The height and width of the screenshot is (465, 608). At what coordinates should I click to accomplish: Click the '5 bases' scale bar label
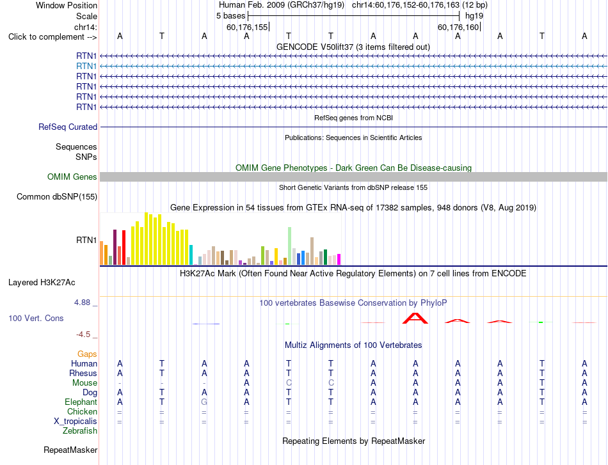[x=230, y=16]
